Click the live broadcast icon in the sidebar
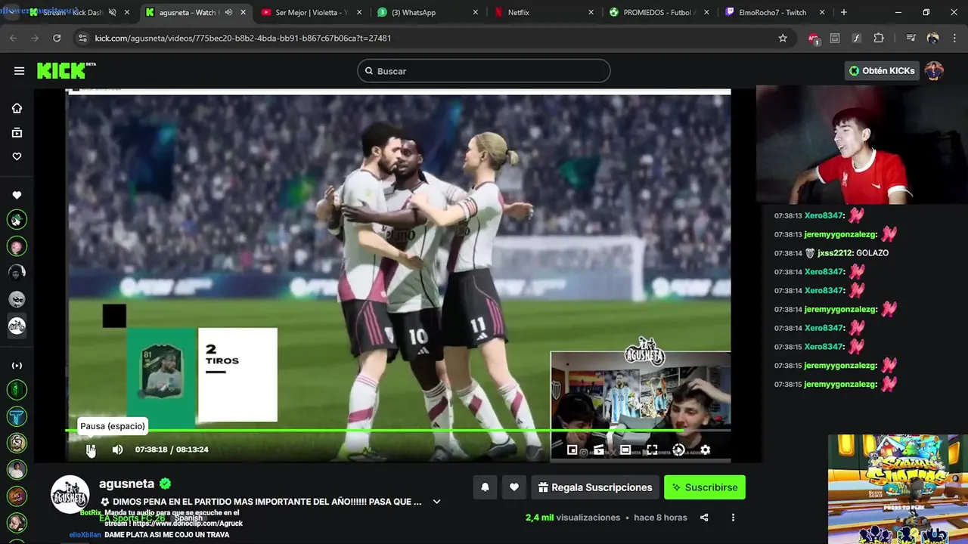This screenshot has height=544, width=968. pyautogui.click(x=17, y=366)
